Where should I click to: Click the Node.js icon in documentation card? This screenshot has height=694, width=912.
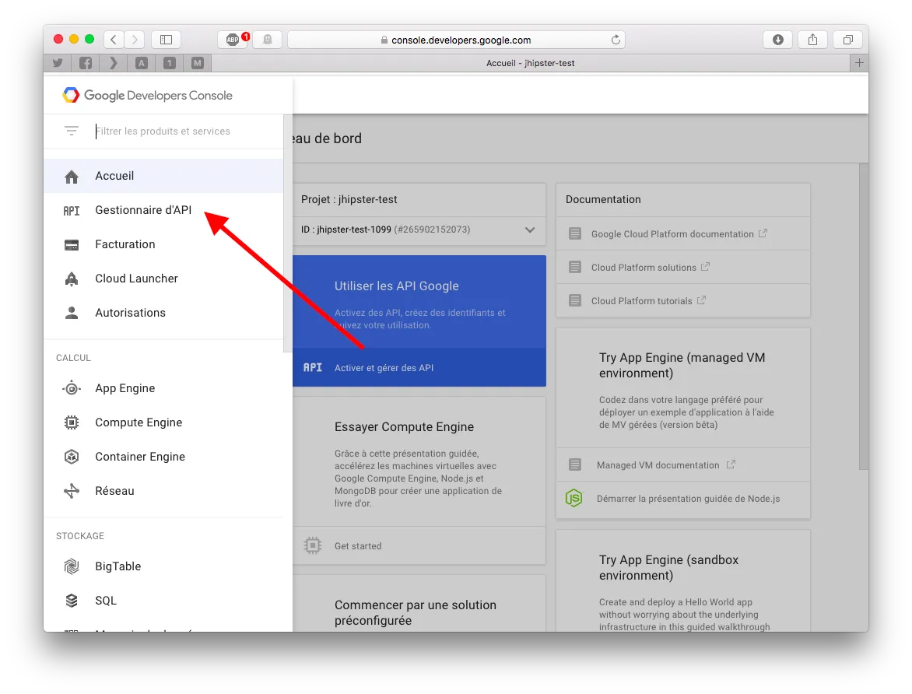click(574, 499)
